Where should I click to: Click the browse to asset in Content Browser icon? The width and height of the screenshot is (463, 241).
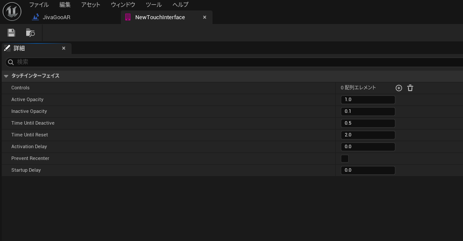coord(30,33)
